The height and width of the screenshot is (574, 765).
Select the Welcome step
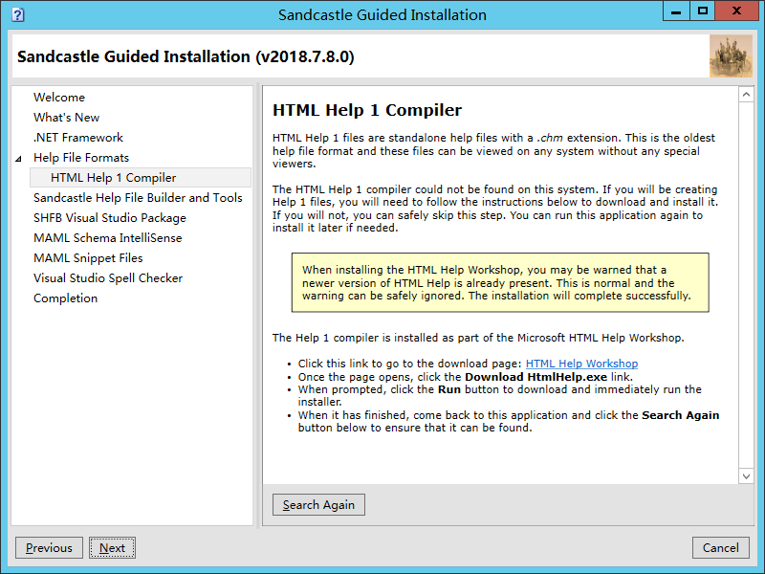(x=59, y=98)
